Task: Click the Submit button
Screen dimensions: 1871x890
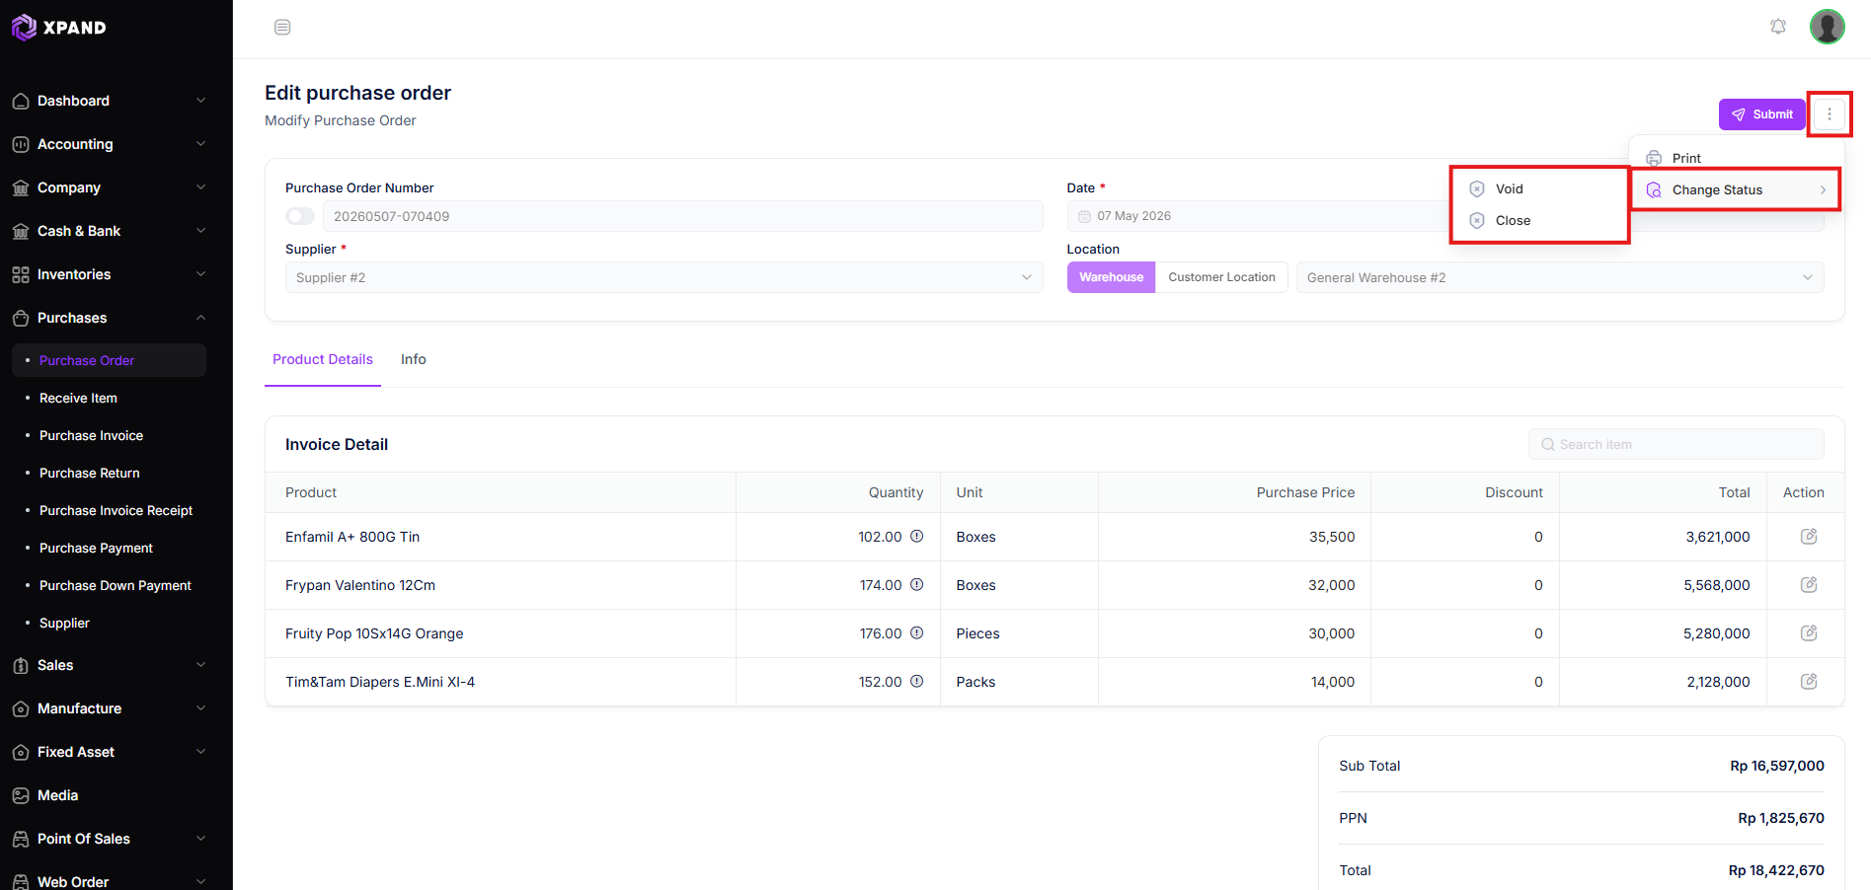Action: (1762, 114)
